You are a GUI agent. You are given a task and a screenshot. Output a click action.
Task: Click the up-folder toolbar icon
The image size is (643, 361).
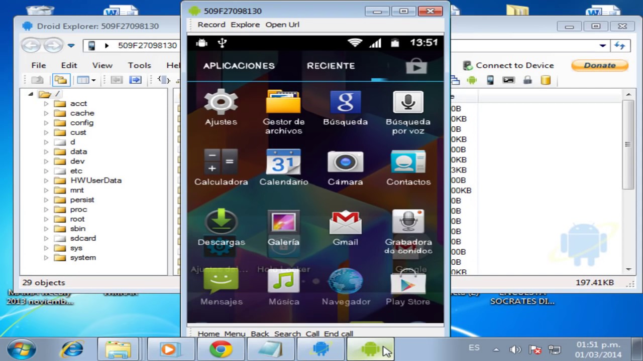click(37, 80)
